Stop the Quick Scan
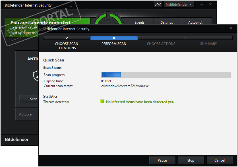The width and height of the screenshot is (238, 167). tap(191, 160)
